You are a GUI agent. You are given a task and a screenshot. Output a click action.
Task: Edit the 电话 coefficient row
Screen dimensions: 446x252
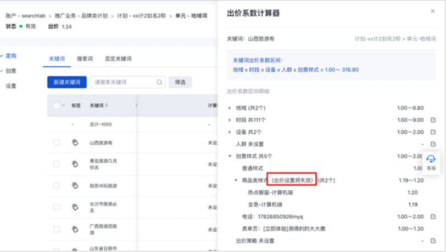pos(433,216)
